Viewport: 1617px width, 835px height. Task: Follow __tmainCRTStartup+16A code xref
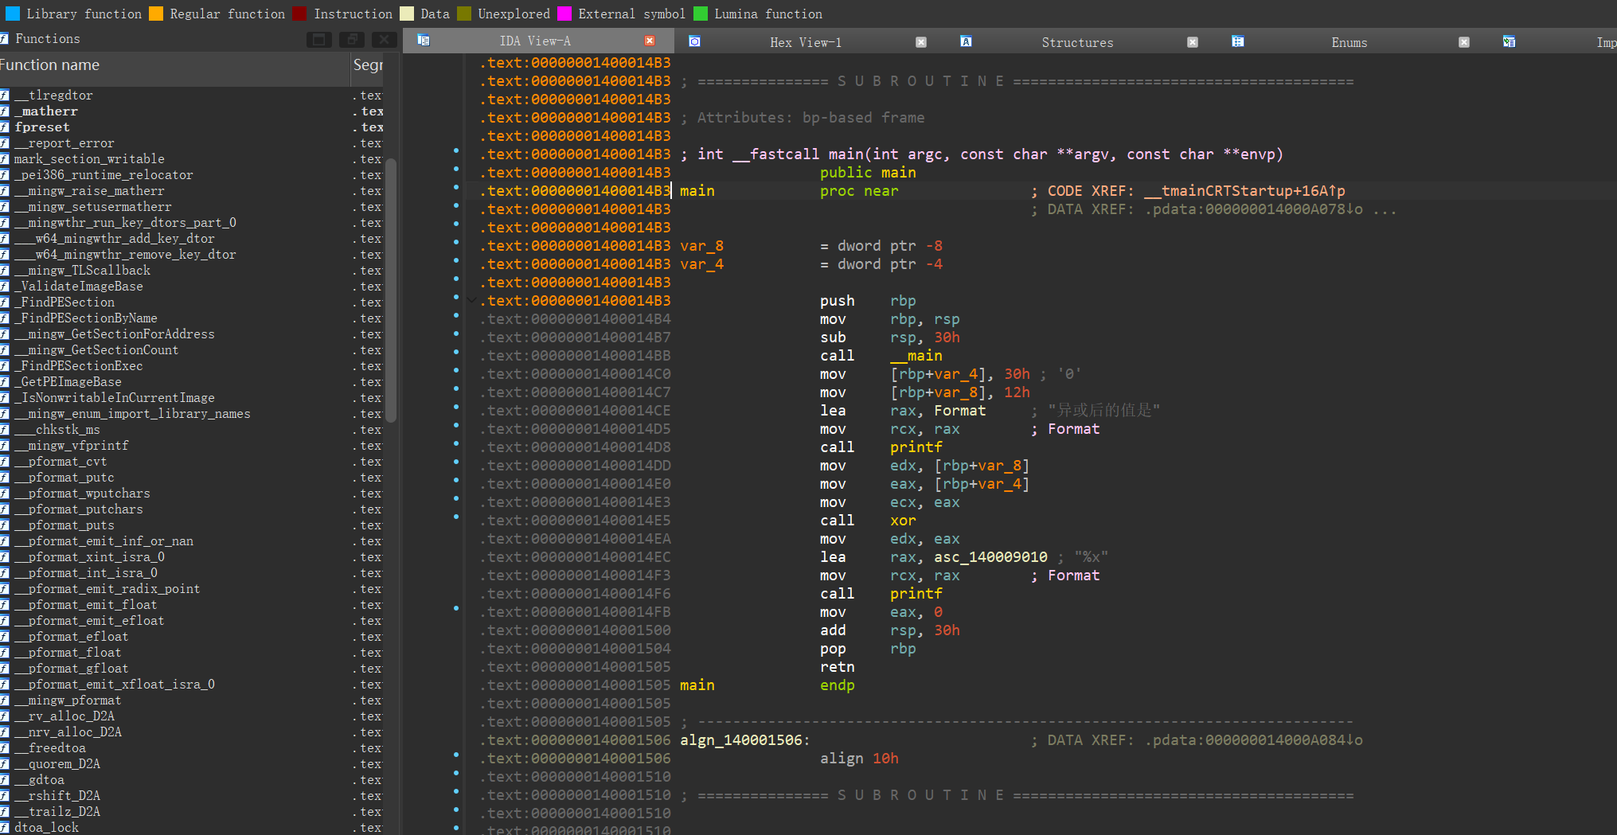pyautogui.click(x=1245, y=191)
